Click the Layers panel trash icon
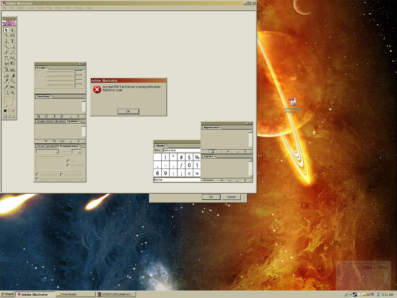This screenshot has height=298, width=397. pyautogui.click(x=245, y=180)
